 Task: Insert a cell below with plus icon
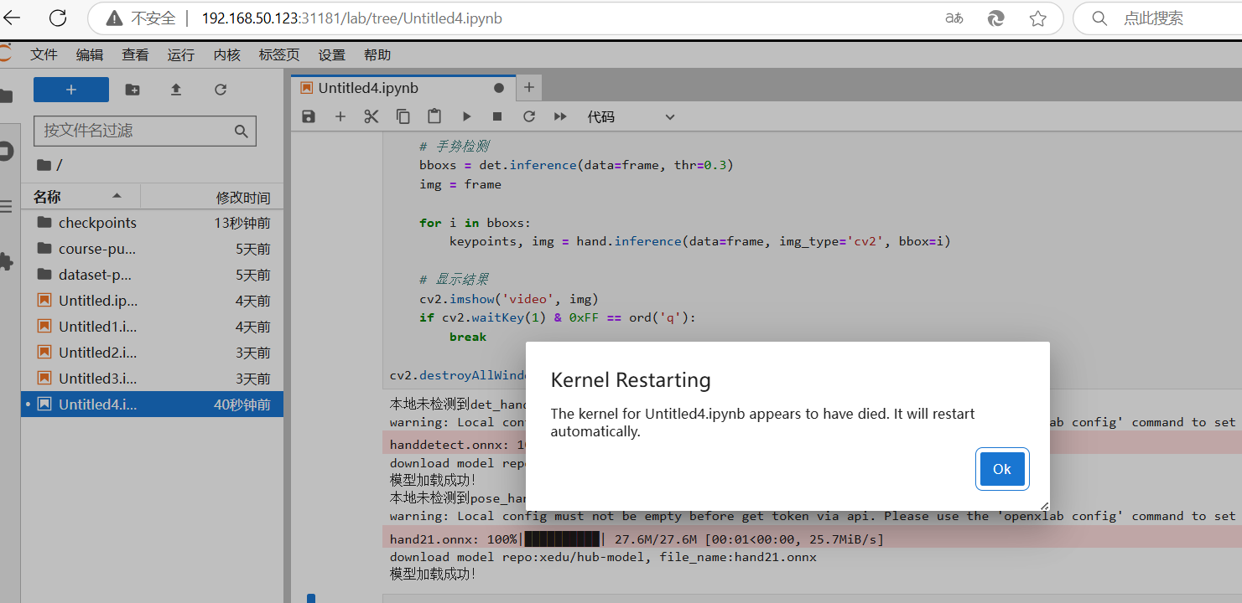pyautogui.click(x=340, y=117)
